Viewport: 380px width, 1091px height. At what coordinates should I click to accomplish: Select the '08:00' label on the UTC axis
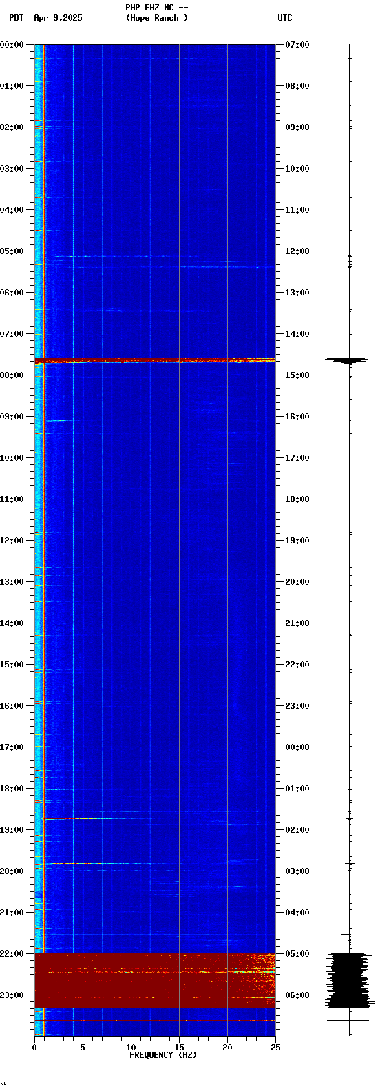point(297,86)
